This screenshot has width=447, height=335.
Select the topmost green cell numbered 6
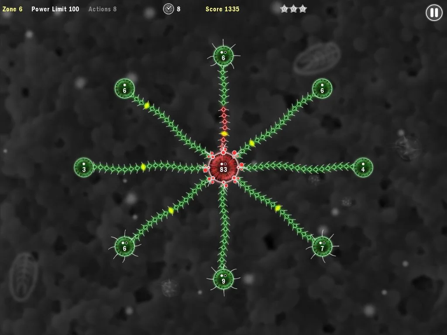click(223, 56)
